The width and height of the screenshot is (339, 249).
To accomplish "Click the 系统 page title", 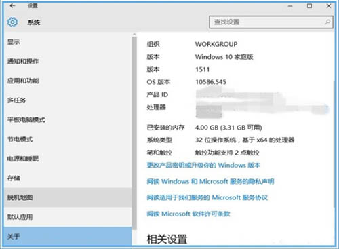I will (x=34, y=22).
